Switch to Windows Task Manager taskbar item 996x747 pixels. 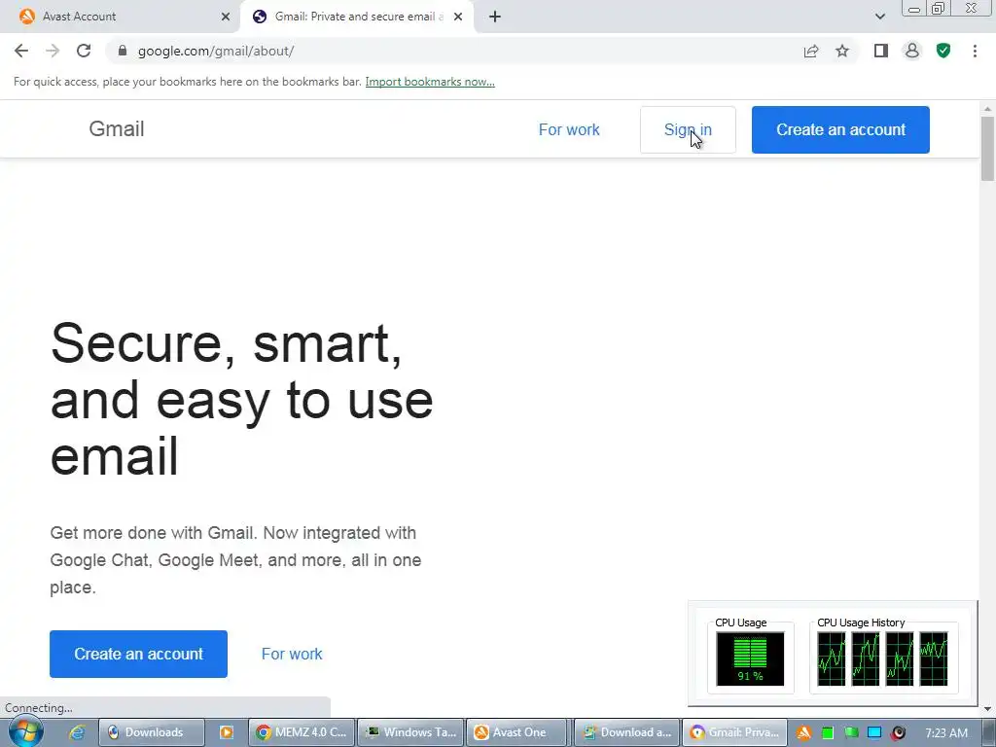tap(411, 732)
